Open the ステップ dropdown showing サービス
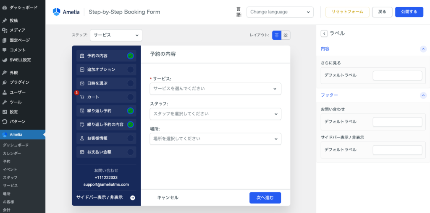 [x=116, y=35]
